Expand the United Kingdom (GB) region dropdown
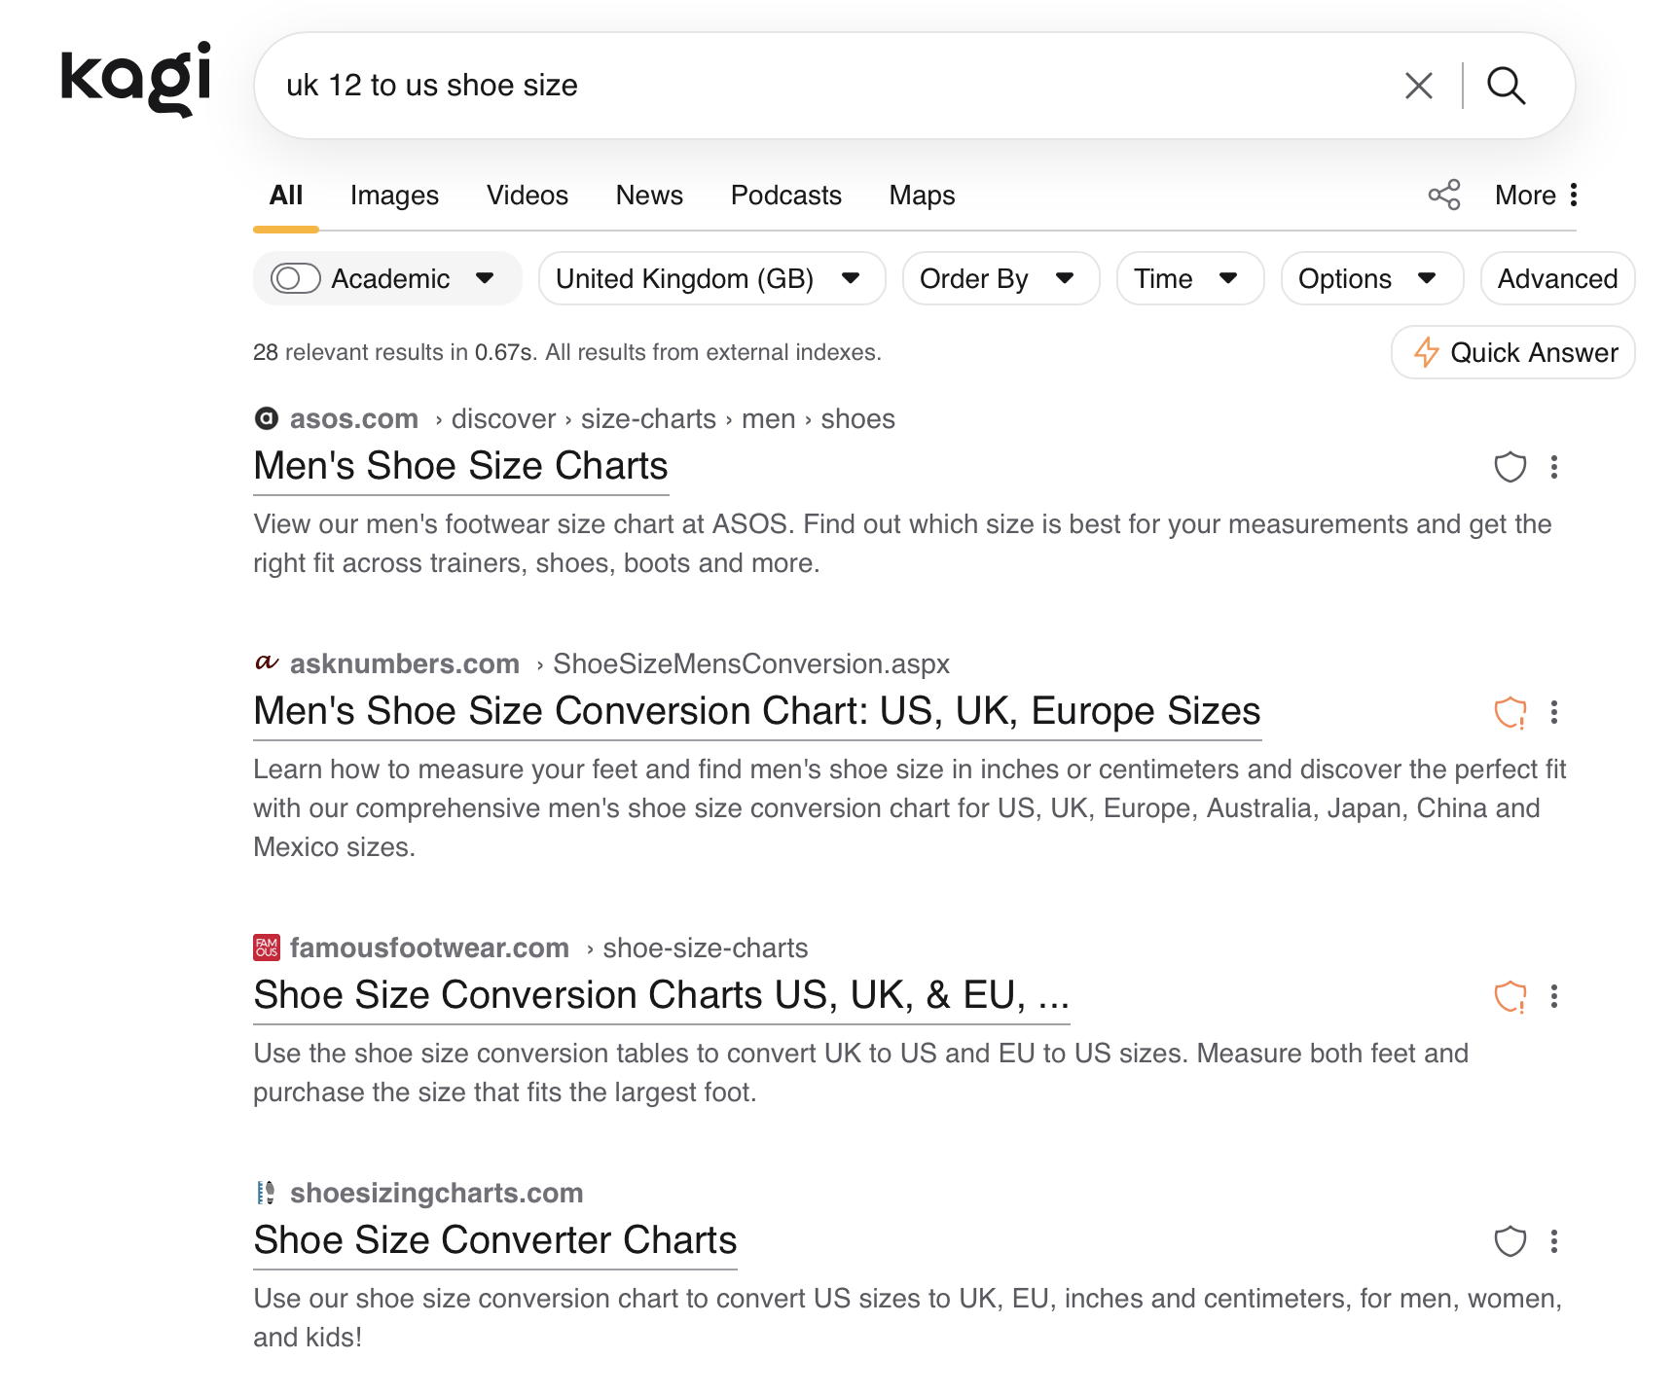 [711, 278]
